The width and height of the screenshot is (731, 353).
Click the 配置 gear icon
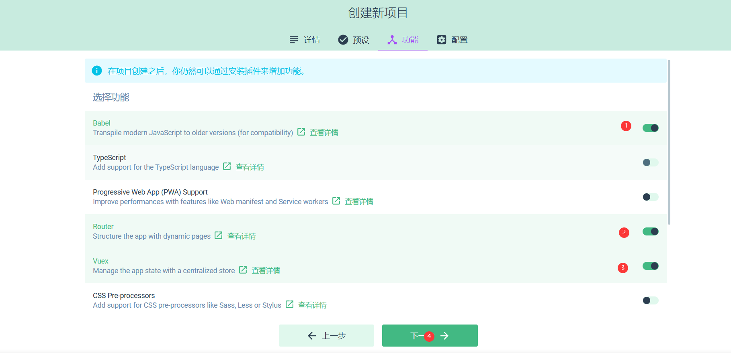442,40
